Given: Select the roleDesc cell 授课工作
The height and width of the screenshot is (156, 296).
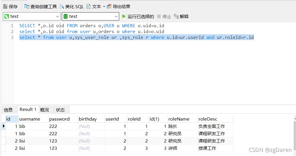Looking at the screenshot, I should (x=215, y=148).
